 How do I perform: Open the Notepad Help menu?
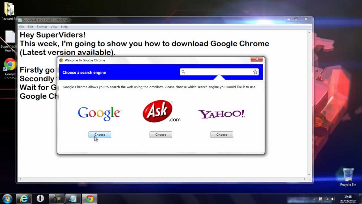(x=64, y=27)
